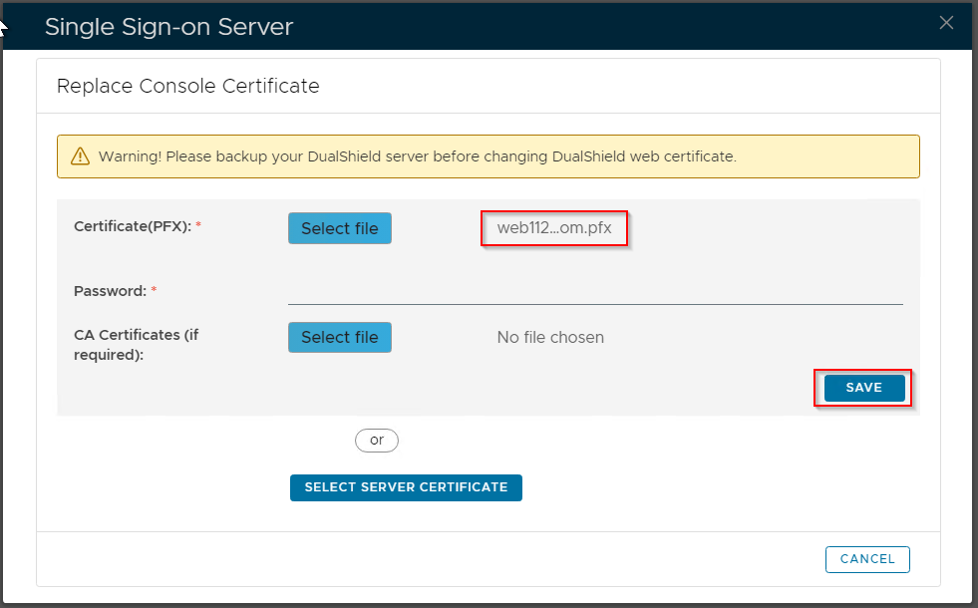The image size is (978, 608).
Task: Click the 'No file chosen' text
Action: [x=550, y=337]
